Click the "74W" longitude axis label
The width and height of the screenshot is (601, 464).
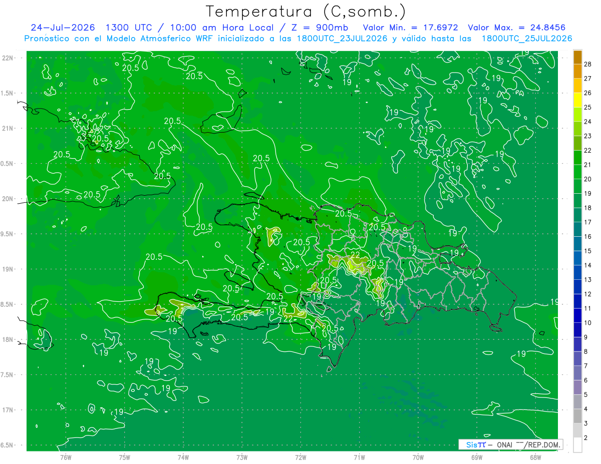click(x=183, y=457)
